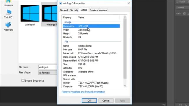Select the Attributes RAI row

tap(91, 68)
